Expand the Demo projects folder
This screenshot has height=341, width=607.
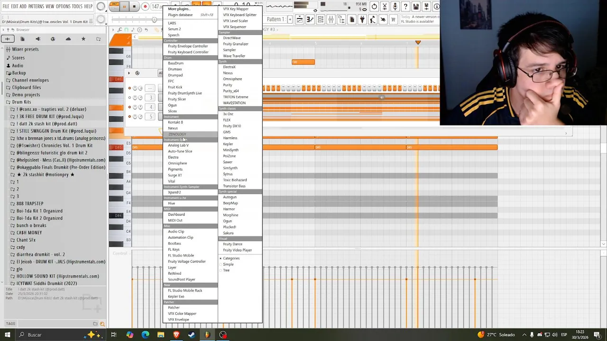tap(26, 95)
